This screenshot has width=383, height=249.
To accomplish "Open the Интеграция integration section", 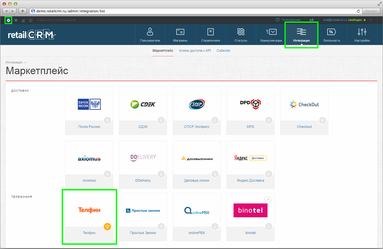I will [x=301, y=35].
